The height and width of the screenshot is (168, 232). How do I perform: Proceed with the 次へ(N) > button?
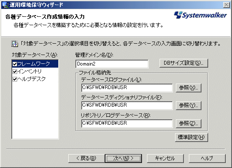pos(124,158)
